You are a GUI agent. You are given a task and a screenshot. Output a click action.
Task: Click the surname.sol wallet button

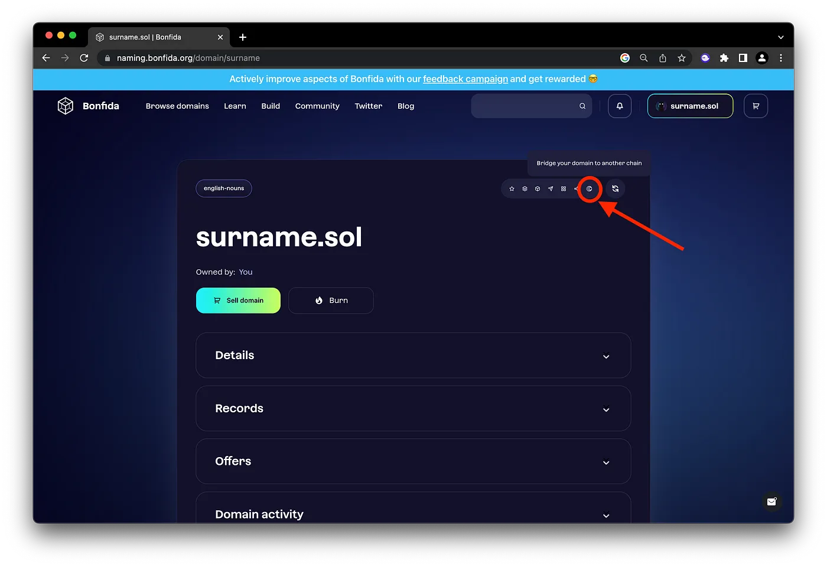[x=690, y=106]
